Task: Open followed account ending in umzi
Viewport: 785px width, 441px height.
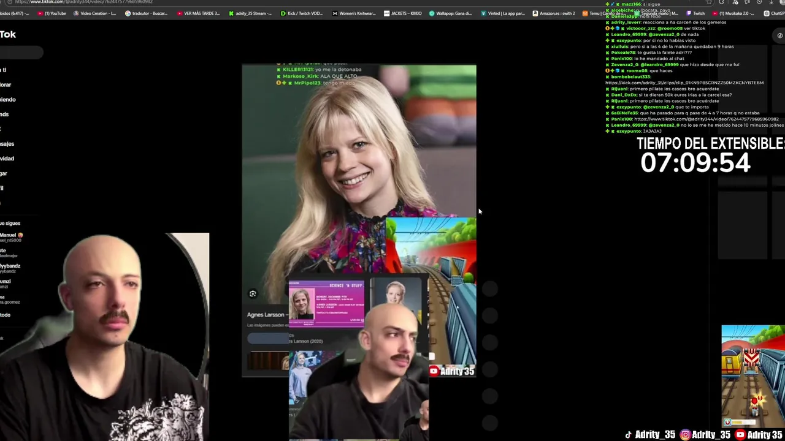Action: pyautogui.click(x=6, y=284)
